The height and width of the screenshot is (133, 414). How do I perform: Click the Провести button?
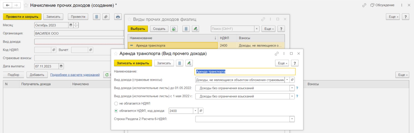tap(78, 17)
